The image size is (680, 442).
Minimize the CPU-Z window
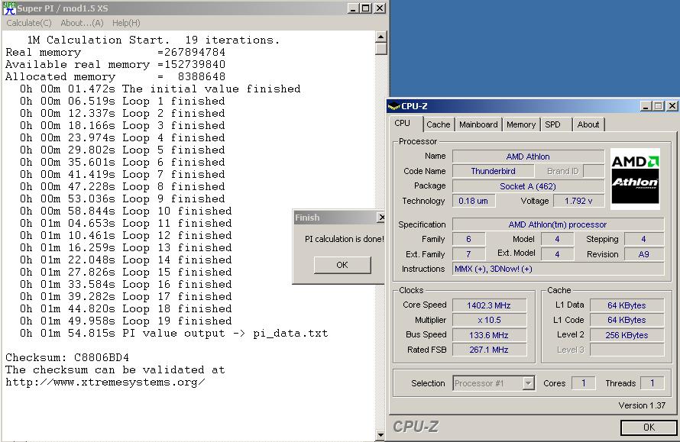point(646,106)
